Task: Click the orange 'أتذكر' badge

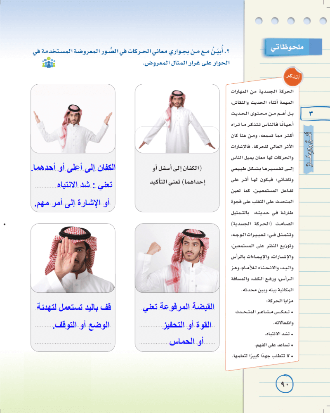Action: [292, 77]
